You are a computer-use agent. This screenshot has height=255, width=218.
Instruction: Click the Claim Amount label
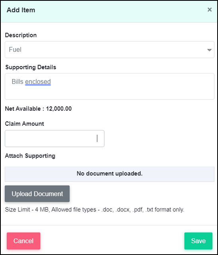pos(25,124)
